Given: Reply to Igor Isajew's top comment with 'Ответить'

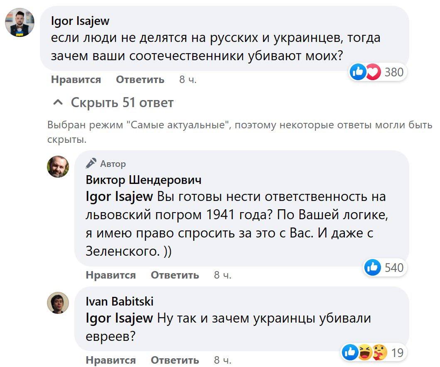Looking at the screenshot, I should [140, 79].
